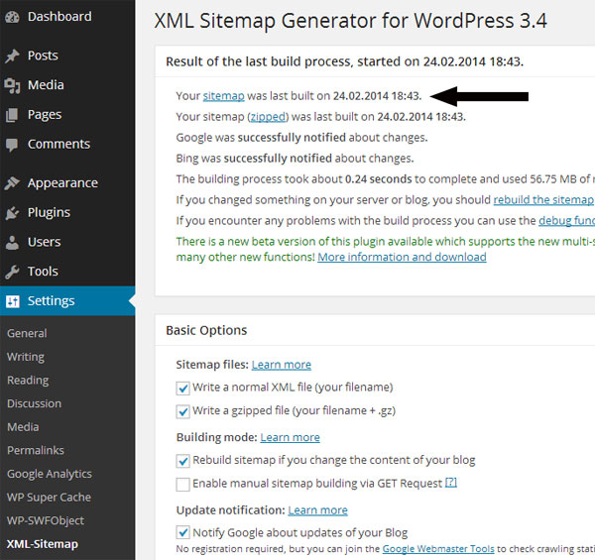This screenshot has width=595, height=560.
Task: Toggle Write a normal XML file checkbox
Action: tap(182, 389)
